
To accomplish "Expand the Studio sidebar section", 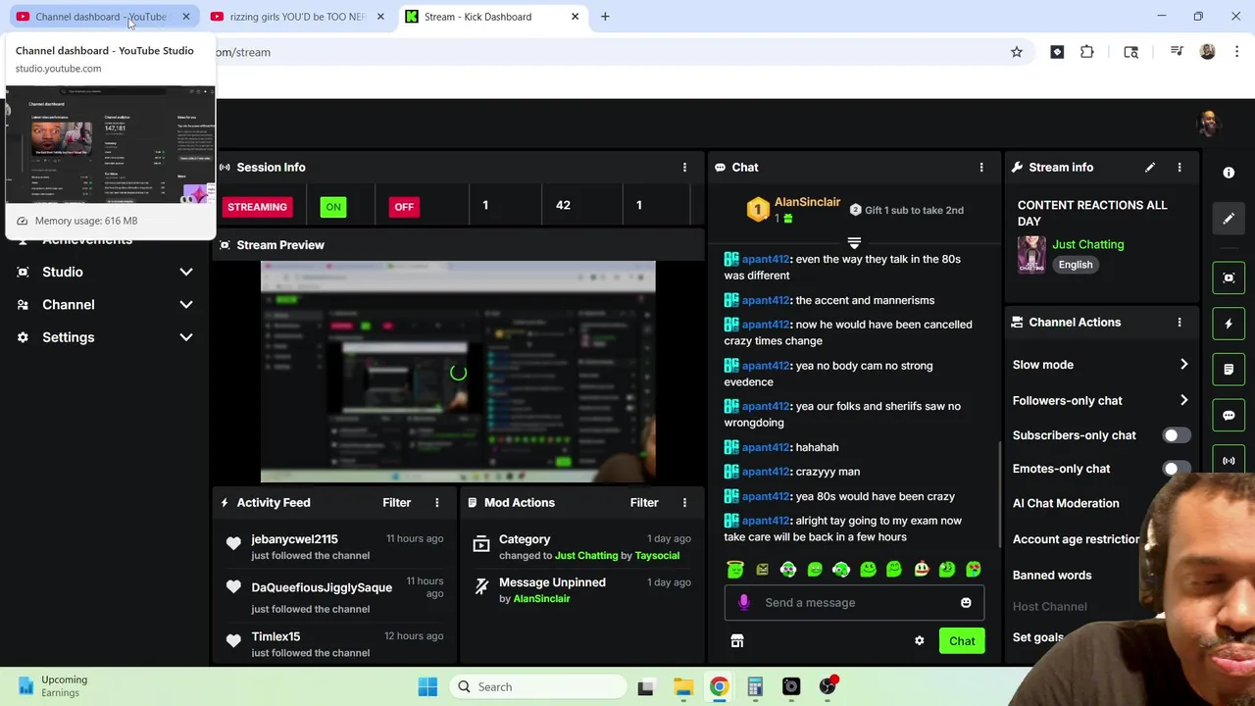I will click(x=105, y=272).
